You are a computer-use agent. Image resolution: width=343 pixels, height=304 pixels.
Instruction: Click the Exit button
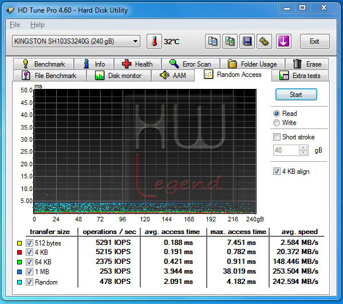tap(314, 41)
